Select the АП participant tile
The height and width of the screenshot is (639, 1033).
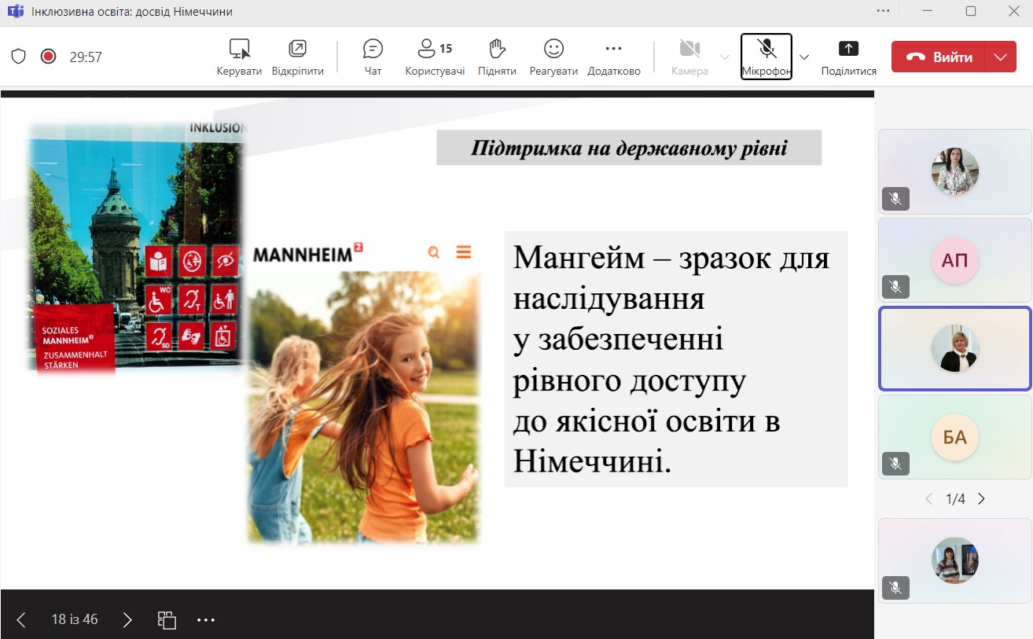[954, 260]
